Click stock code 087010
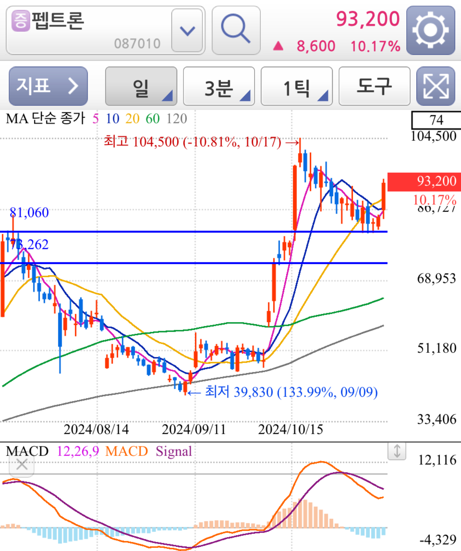The height and width of the screenshot is (551, 461). coord(137,44)
